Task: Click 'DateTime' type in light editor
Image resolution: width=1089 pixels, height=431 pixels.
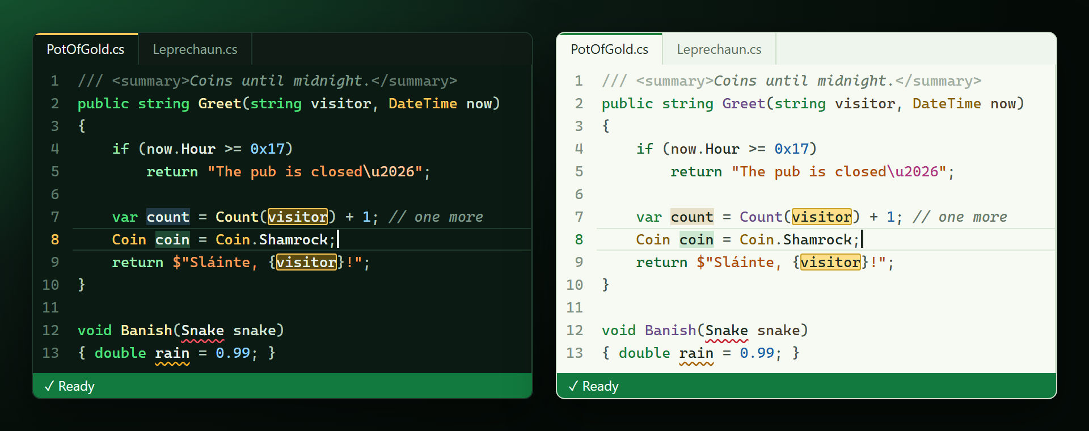Action: 947,103
